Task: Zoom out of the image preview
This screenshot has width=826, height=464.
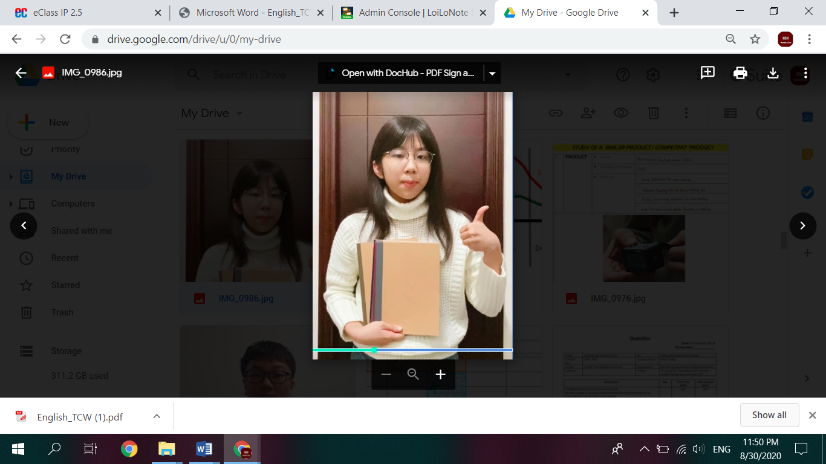Action: coord(386,375)
